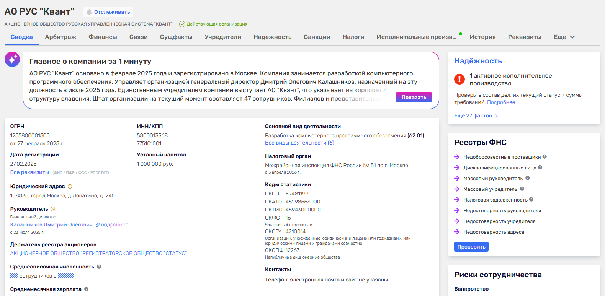Click link icon before подробнее

pyautogui.click(x=98, y=225)
